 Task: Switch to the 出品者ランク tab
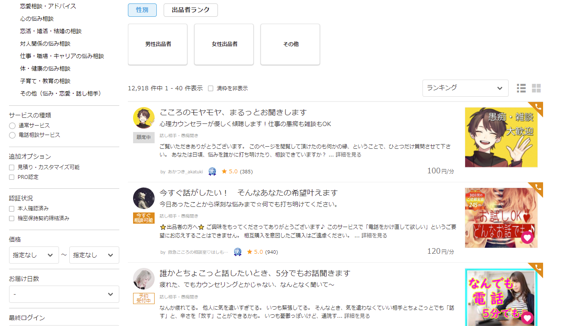pyautogui.click(x=191, y=10)
